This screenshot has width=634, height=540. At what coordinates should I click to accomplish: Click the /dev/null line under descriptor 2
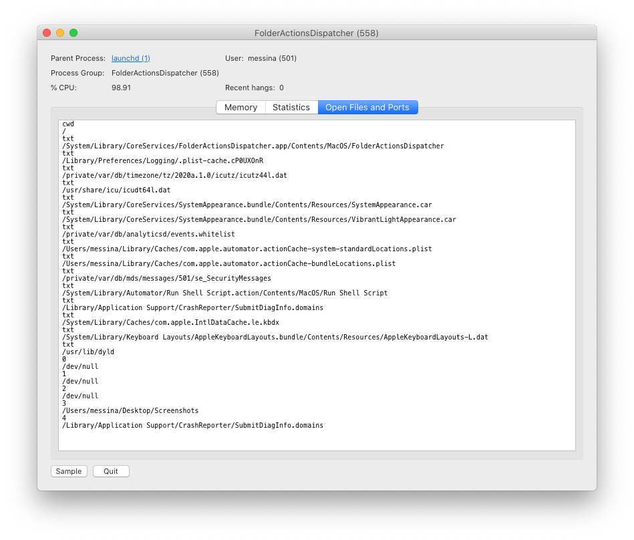click(80, 396)
